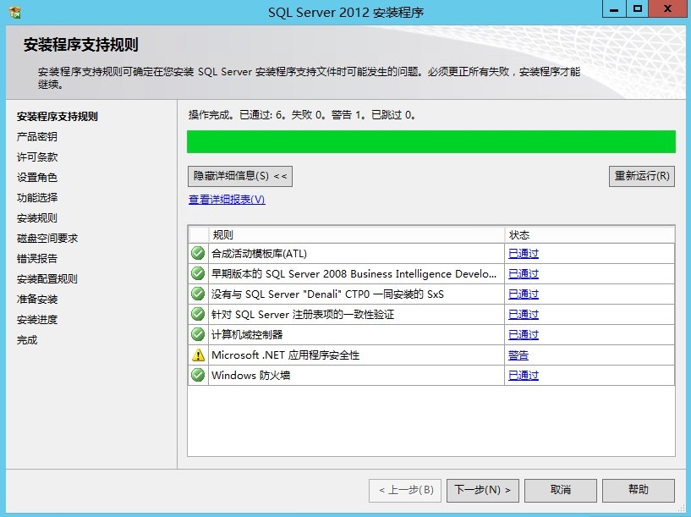This screenshot has height=517, width=691.
Task: Click the 操作完成 summary status line
Action: [302, 115]
